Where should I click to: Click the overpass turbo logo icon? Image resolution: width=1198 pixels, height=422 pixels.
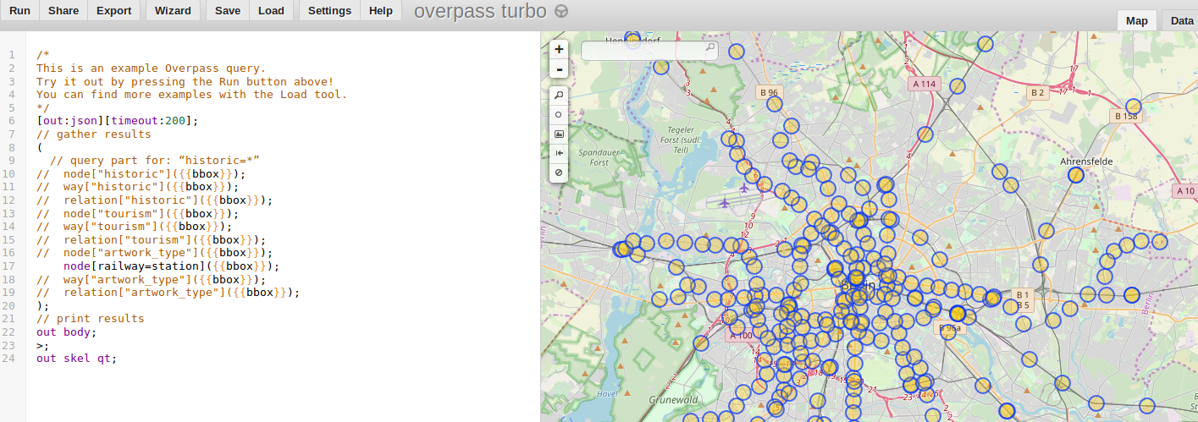coord(561,11)
